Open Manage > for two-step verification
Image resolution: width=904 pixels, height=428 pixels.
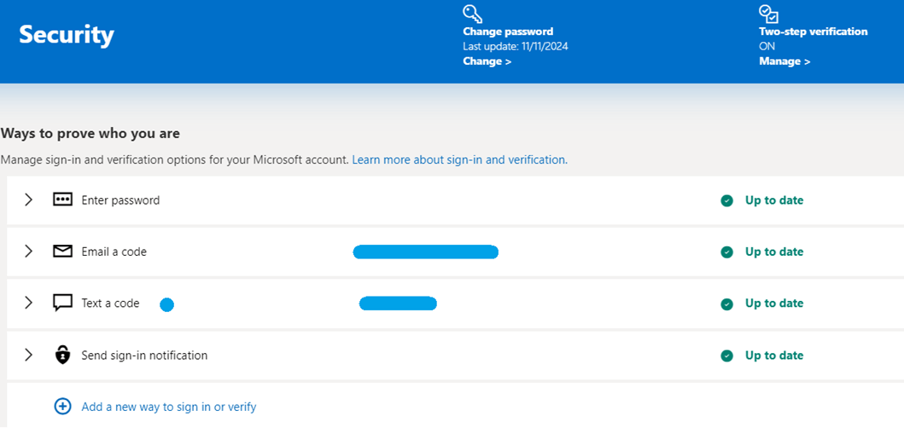click(784, 61)
